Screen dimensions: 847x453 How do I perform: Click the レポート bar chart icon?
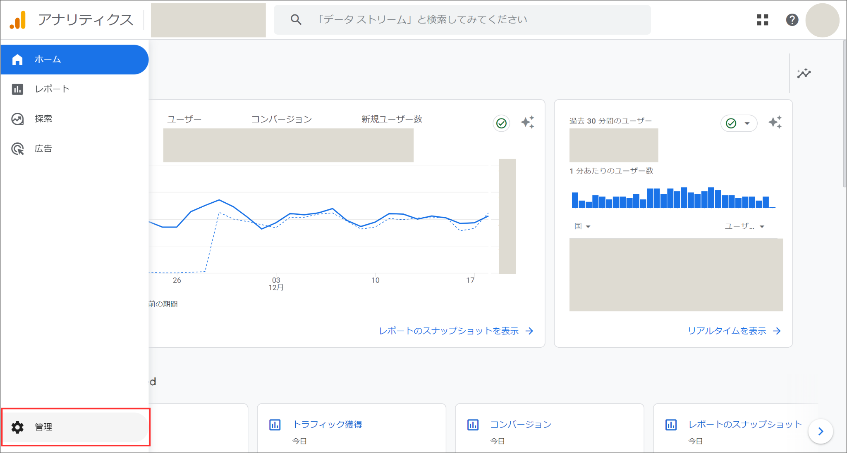coord(17,89)
